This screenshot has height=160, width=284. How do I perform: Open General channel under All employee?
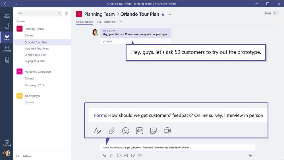pyautogui.click(x=29, y=102)
